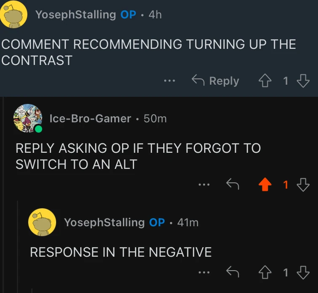Image resolution: width=318 pixels, height=293 pixels.
Task: View Ice-Bro-Gamer's avatar picture
Action: [x=28, y=118]
